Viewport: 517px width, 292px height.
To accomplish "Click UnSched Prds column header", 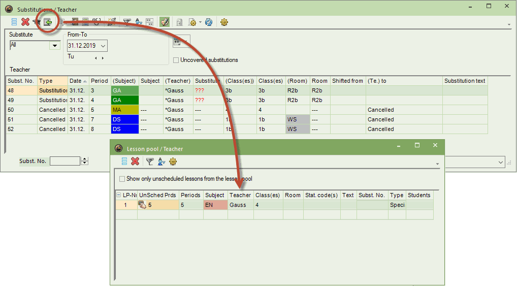I will pos(158,195).
